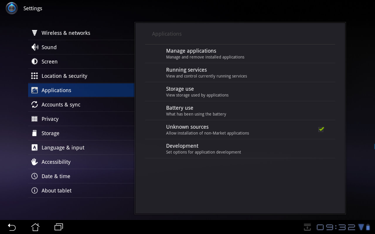This screenshot has height=234, width=375.
Task: Click the Privacy fence icon
Action: tap(35, 119)
